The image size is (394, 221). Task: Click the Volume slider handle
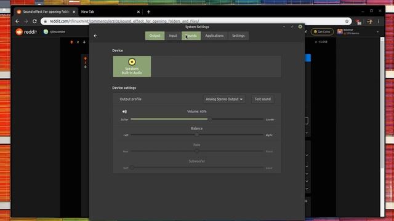pyautogui.click(x=209, y=119)
